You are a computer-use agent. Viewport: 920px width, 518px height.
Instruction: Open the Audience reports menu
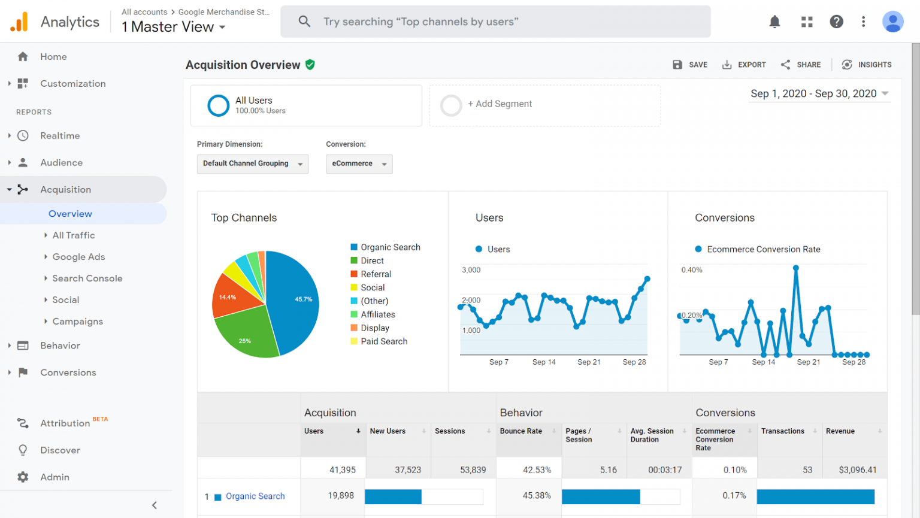click(62, 163)
